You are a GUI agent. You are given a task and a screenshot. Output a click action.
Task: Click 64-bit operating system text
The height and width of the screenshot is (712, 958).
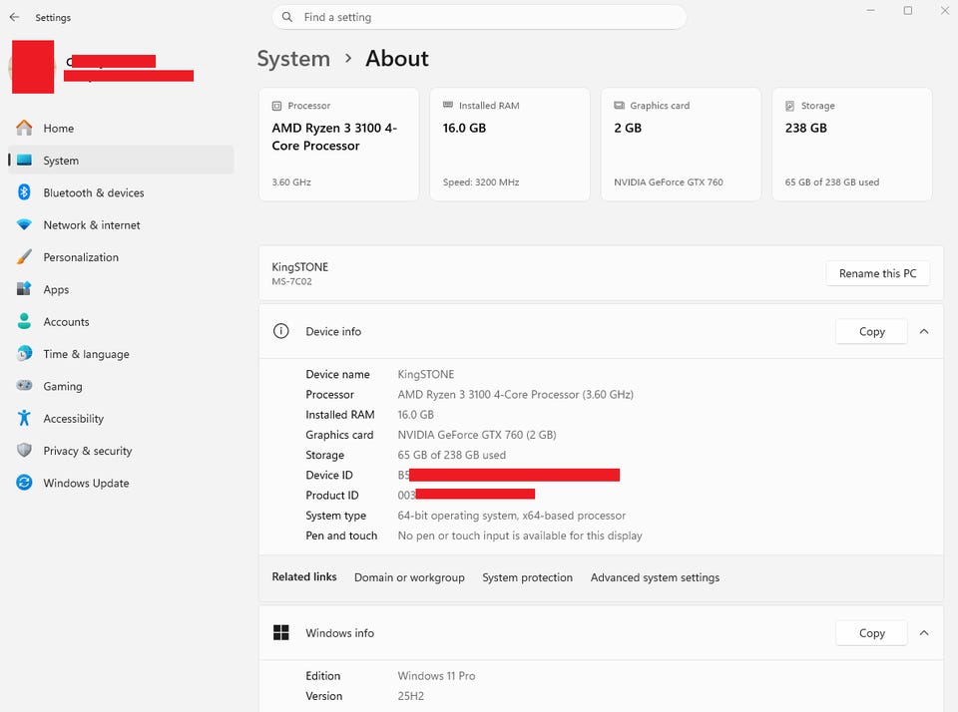[511, 516]
